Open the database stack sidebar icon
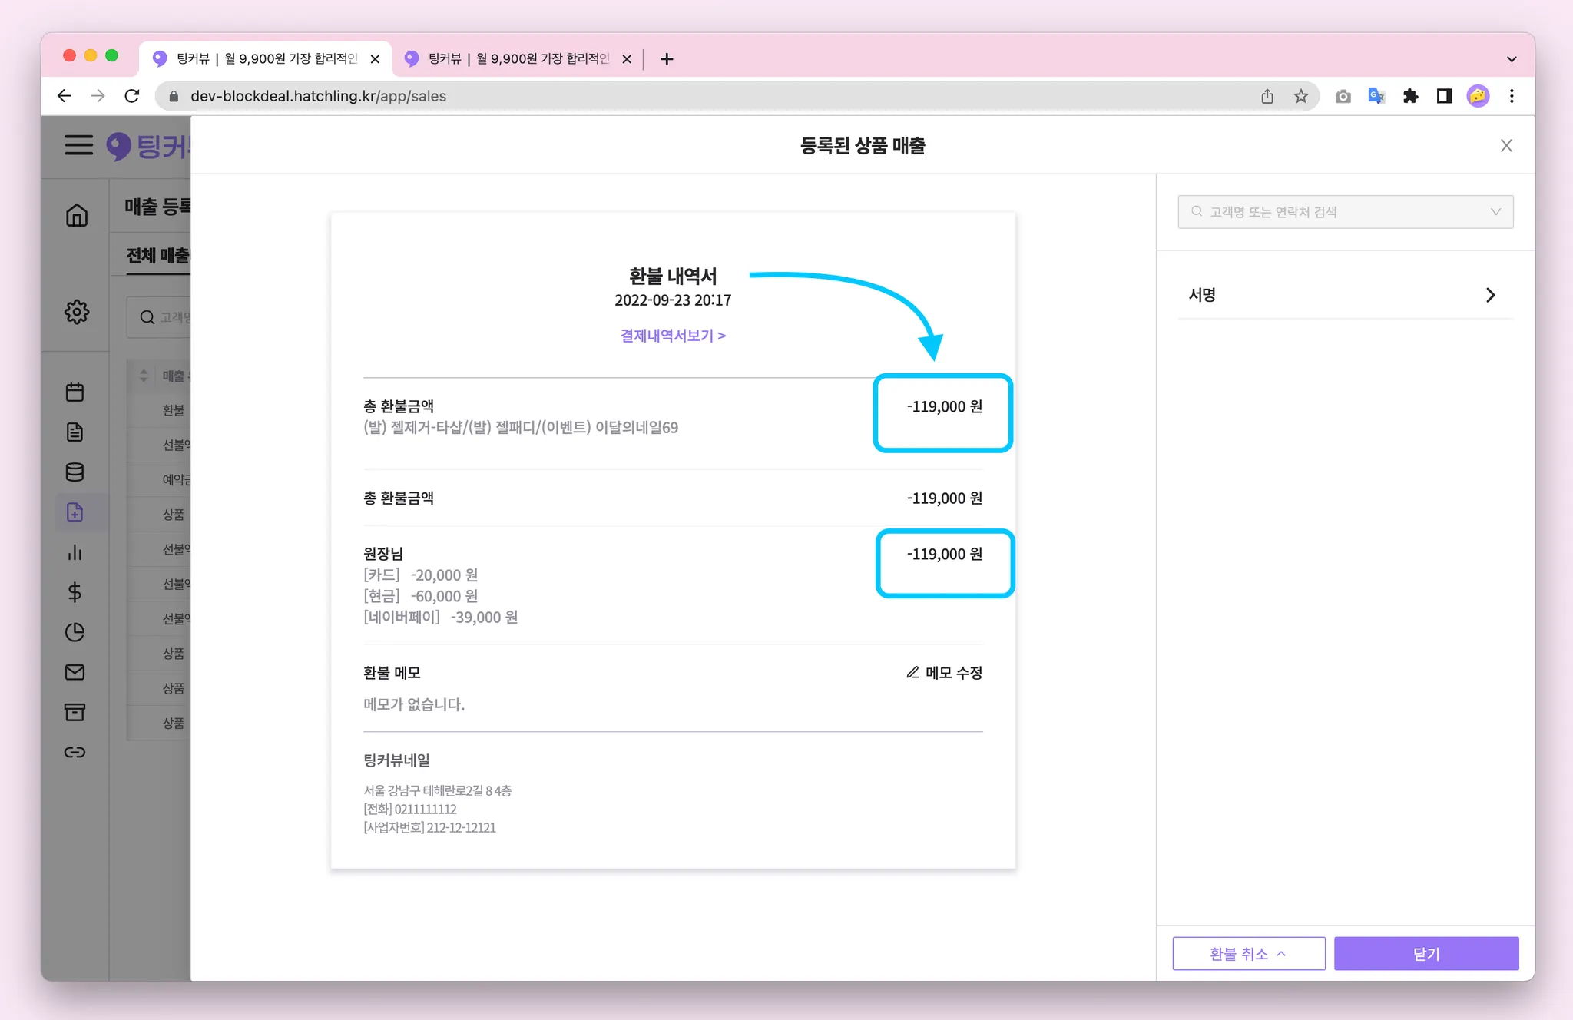 75,472
